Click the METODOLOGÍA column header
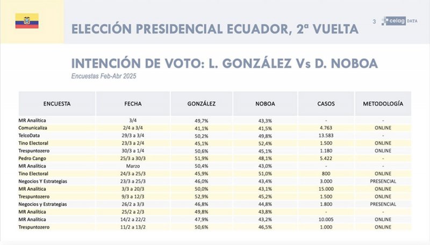 (x=383, y=103)
